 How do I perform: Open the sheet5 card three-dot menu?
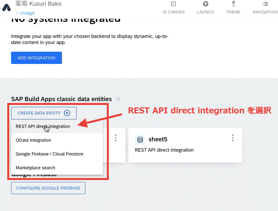(x=233, y=138)
